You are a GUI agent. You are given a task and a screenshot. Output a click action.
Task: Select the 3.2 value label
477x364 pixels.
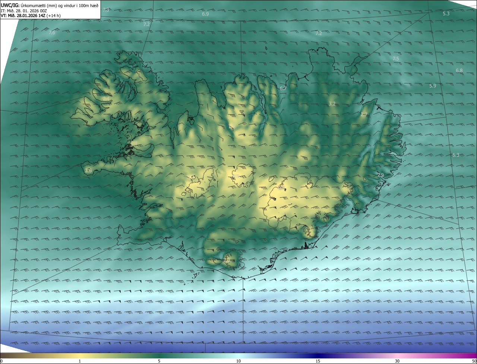click(332, 103)
